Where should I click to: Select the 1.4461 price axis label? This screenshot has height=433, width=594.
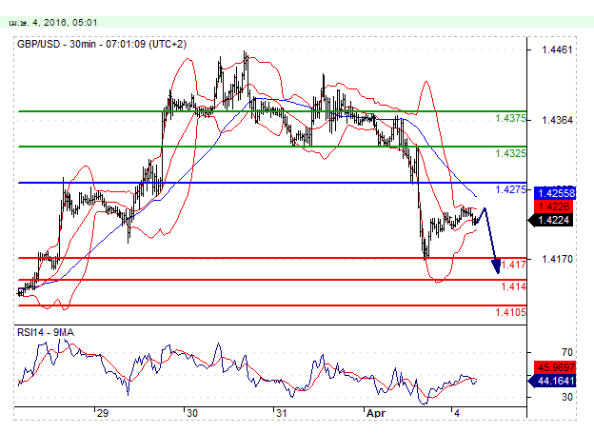pos(556,49)
